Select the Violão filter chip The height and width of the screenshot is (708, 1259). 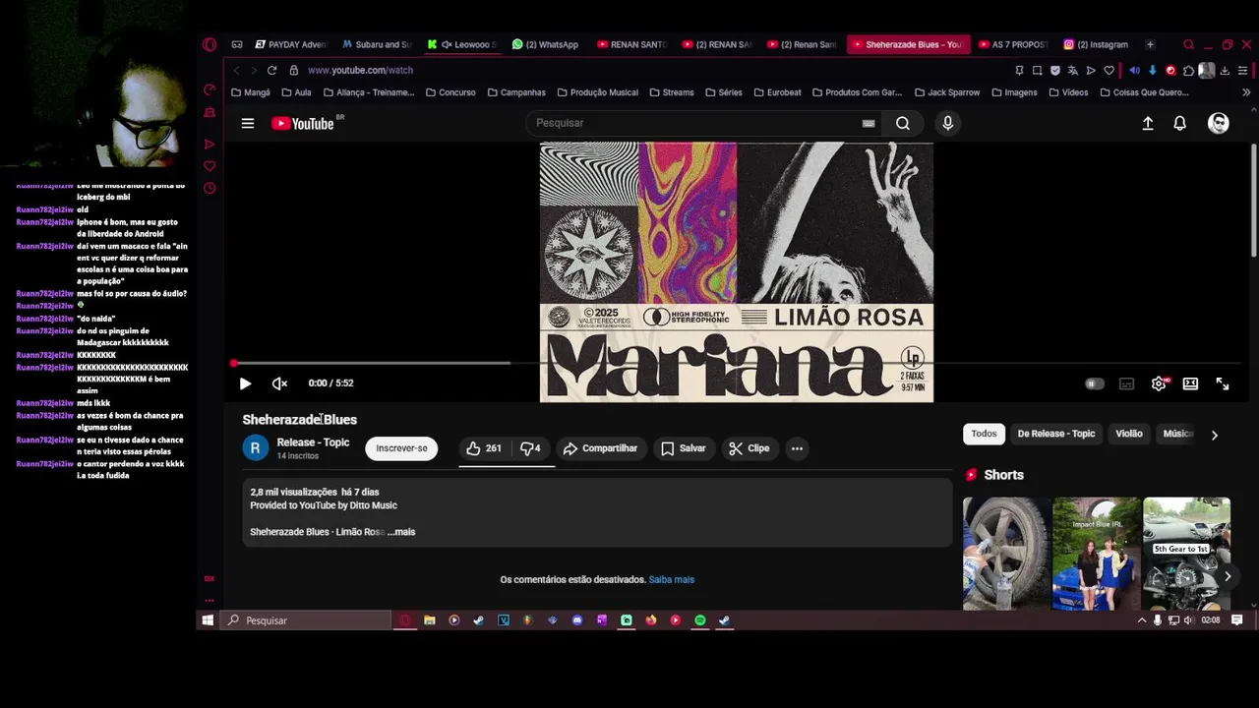pyautogui.click(x=1128, y=434)
